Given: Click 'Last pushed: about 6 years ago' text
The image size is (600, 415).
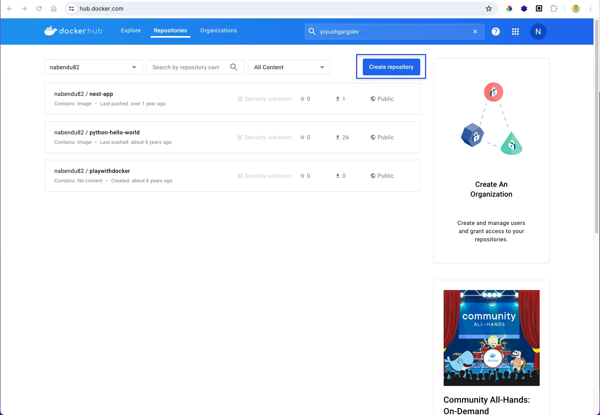Looking at the screenshot, I should click(x=136, y=142).
